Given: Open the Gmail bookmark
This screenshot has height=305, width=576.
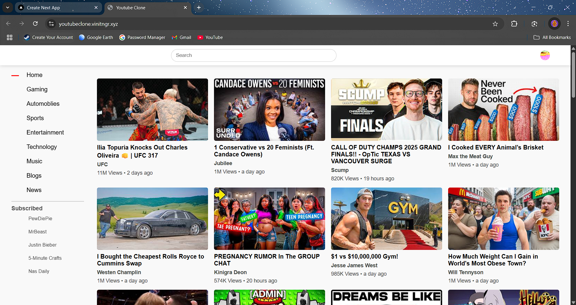Looking at the screenshot, I should pyautogui.click(x=181, y=37).
